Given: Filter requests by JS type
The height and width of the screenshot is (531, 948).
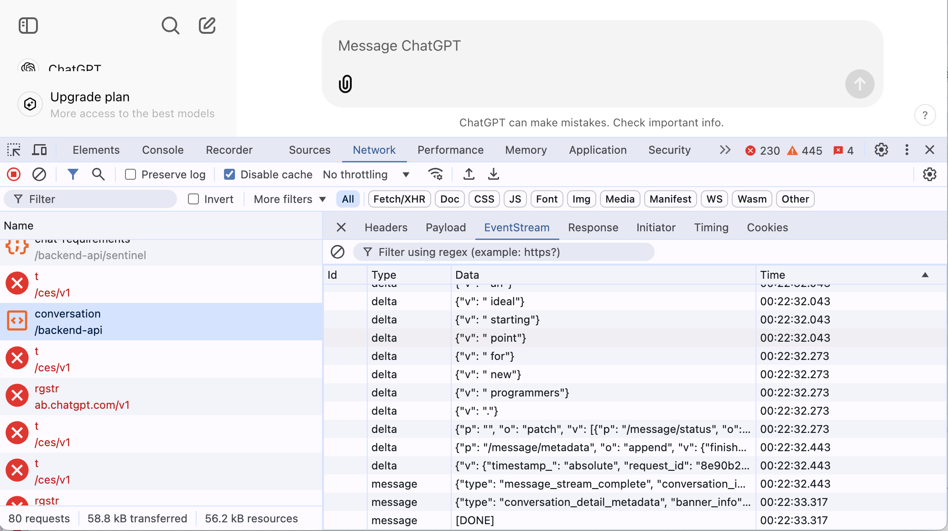Looking at the screenshot, I should pos(515,199).
